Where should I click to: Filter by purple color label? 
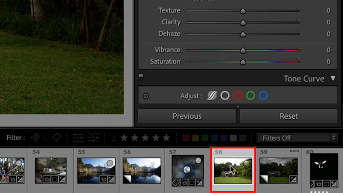pos(224,138)
